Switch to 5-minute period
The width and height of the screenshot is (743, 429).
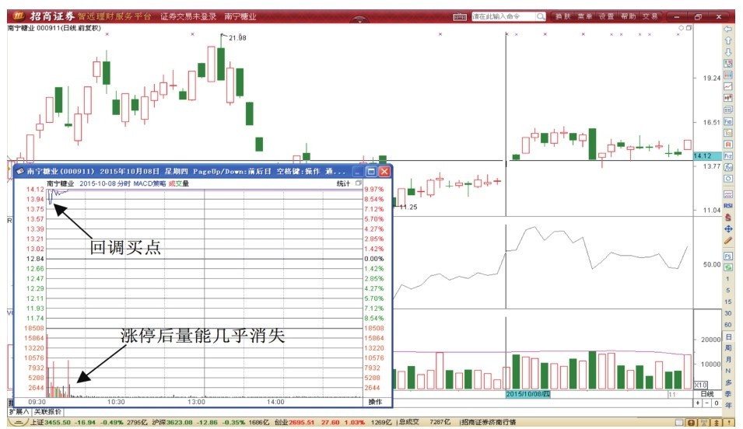click(x=728, y=290)
